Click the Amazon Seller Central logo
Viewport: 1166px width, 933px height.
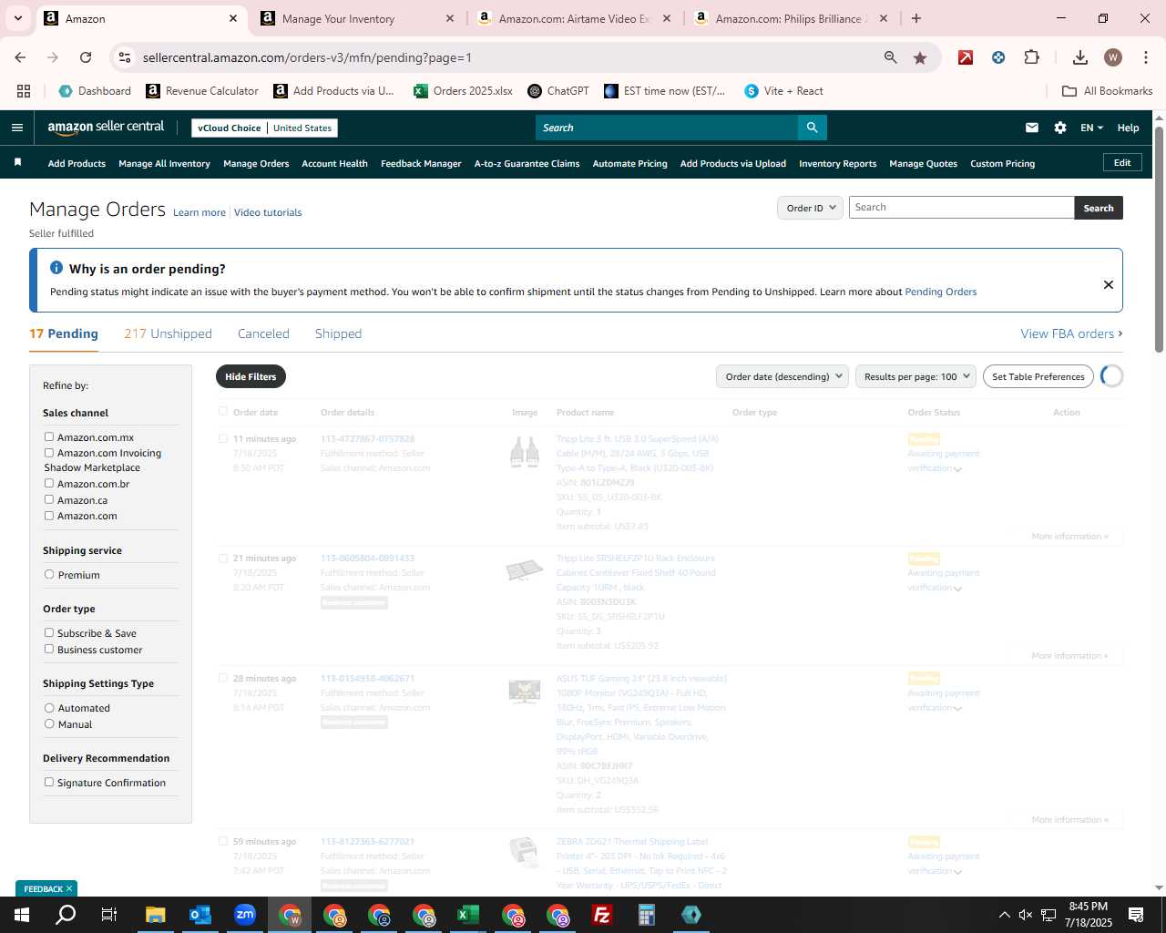(106, 128)
